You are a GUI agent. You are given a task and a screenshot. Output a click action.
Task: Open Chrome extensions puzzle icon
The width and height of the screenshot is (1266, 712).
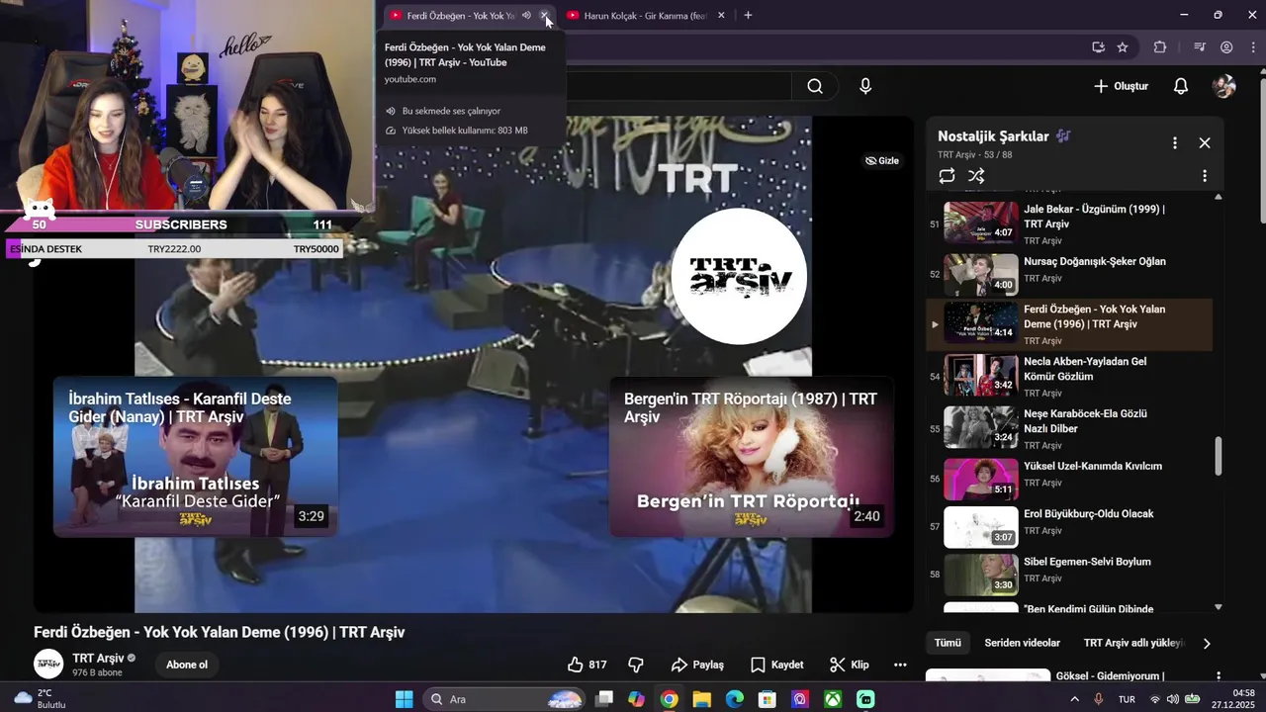(1160, 46)
